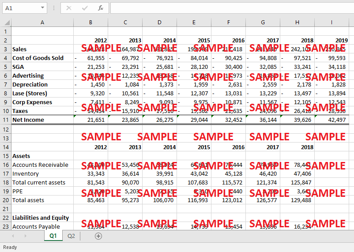Select column E header
Image resolution: width=354 pixels, height=252 pixels.
coord(194,23)
